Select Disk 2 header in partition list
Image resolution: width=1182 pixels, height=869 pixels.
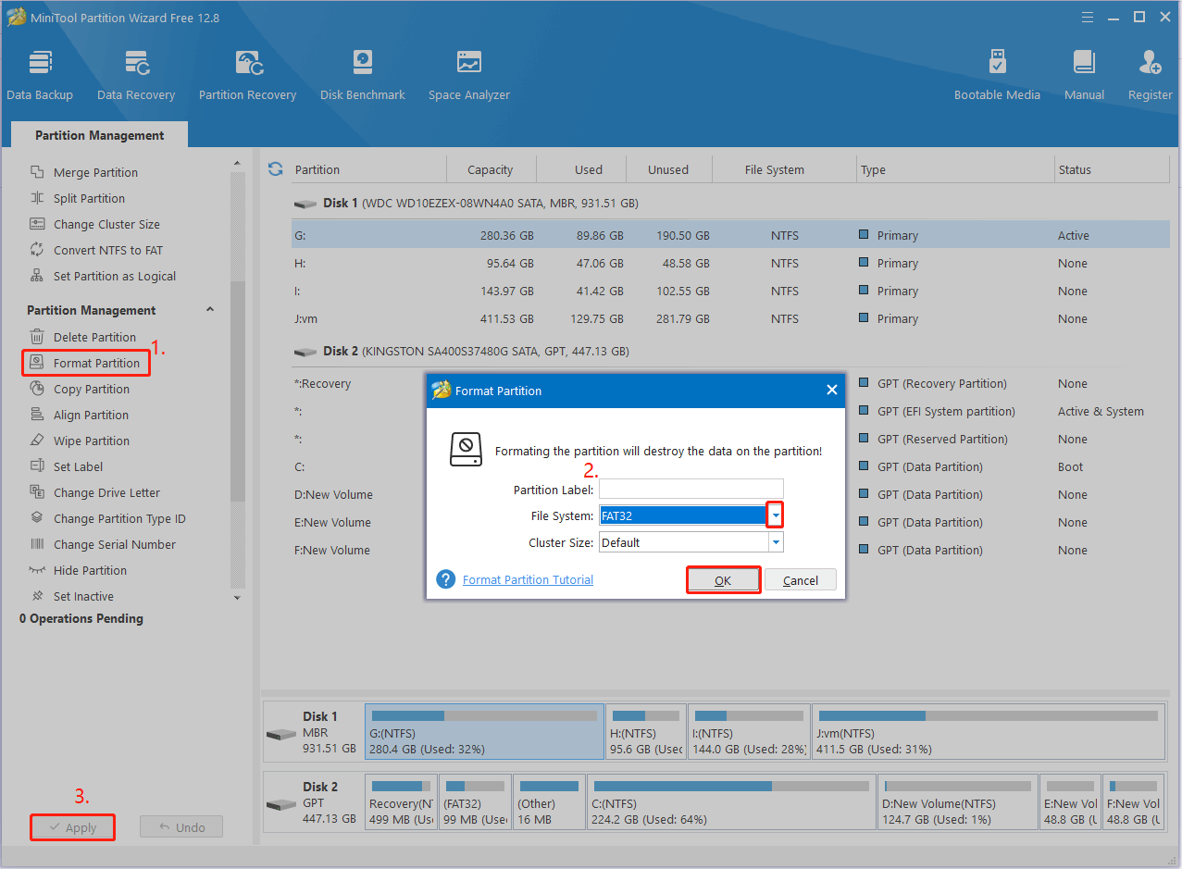(x=462, y=352)
